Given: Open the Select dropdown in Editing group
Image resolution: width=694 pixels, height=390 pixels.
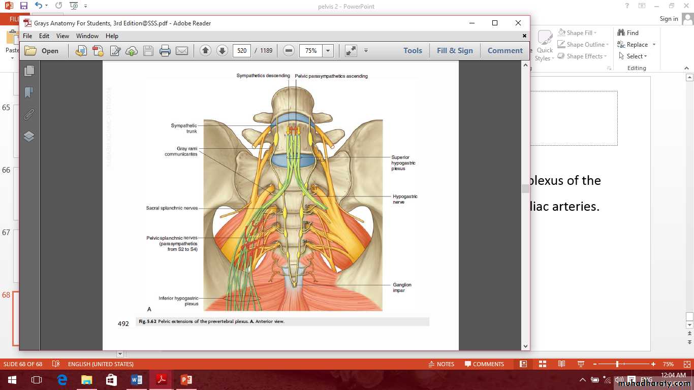Looking at the screenshot, I should [637, 56].
